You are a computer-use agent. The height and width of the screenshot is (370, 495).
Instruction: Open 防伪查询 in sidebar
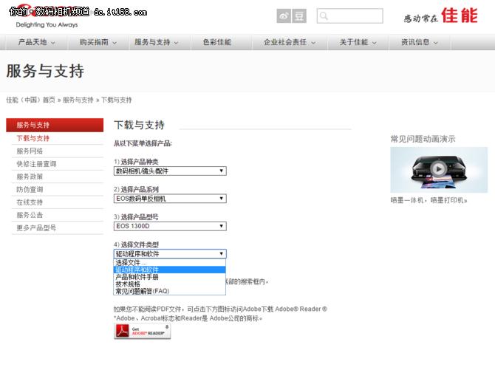pos(30,189)
